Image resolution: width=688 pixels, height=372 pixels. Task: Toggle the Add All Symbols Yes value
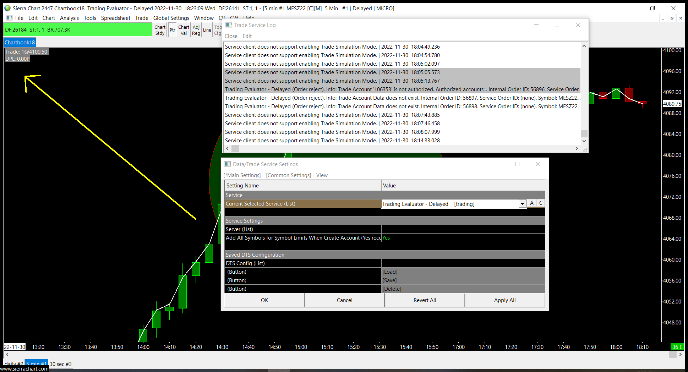(x=463, y=238)
